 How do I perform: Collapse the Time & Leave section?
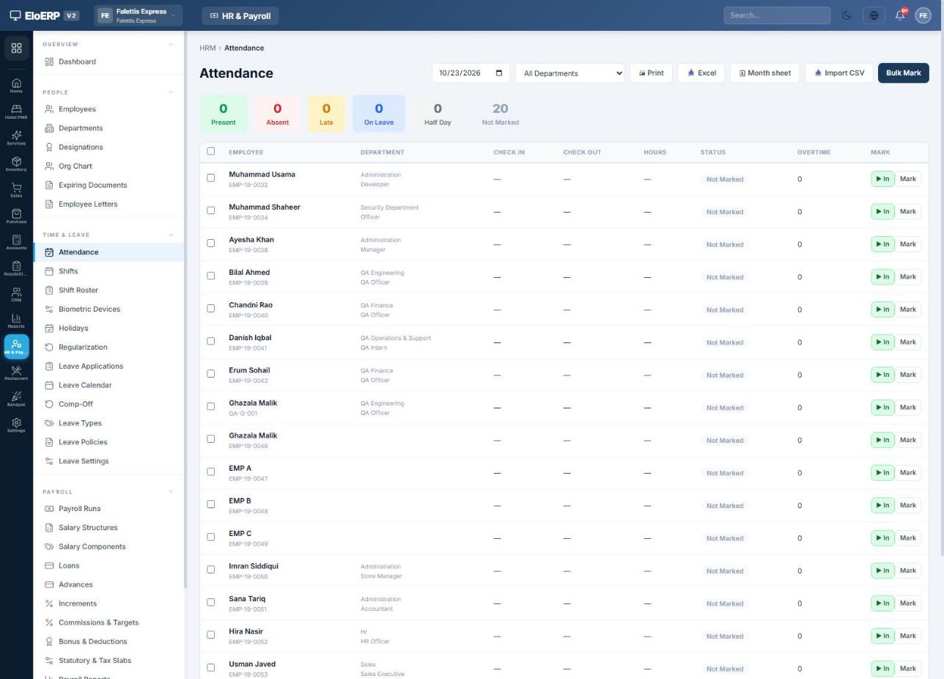[171, 235]
